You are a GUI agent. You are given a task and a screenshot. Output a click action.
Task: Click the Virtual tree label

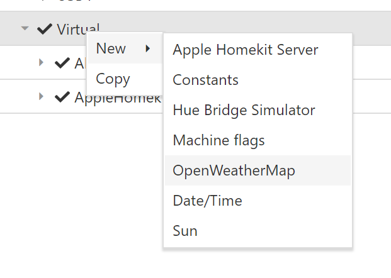point(78,29)
